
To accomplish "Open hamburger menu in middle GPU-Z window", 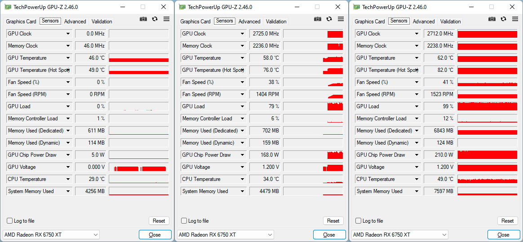I will 341,19.
